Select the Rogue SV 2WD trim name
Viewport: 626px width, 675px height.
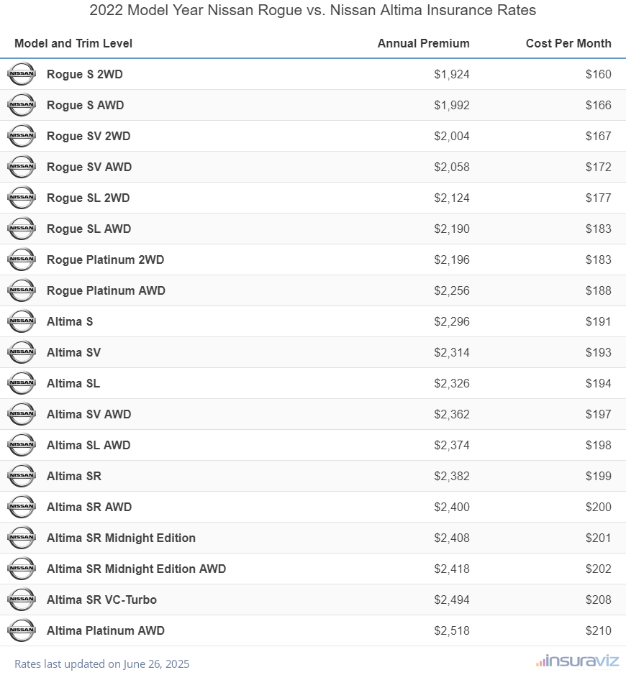coord(89,136)
